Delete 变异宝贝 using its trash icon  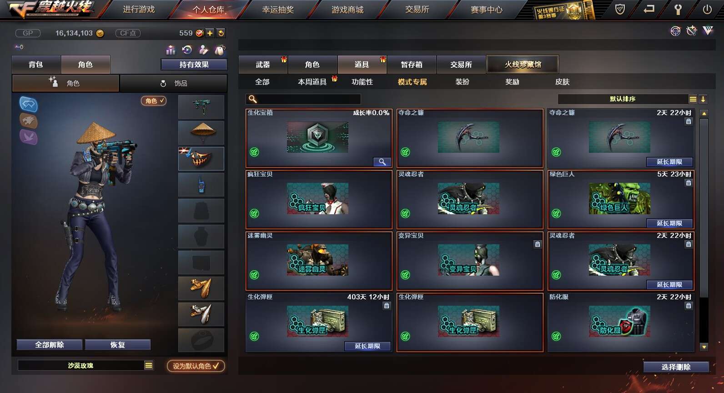pyautogui.click(x=538, y=244)
